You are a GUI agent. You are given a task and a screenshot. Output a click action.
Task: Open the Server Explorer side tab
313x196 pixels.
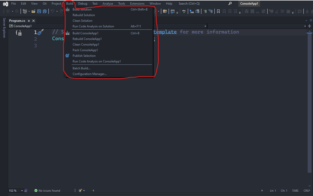4,28
